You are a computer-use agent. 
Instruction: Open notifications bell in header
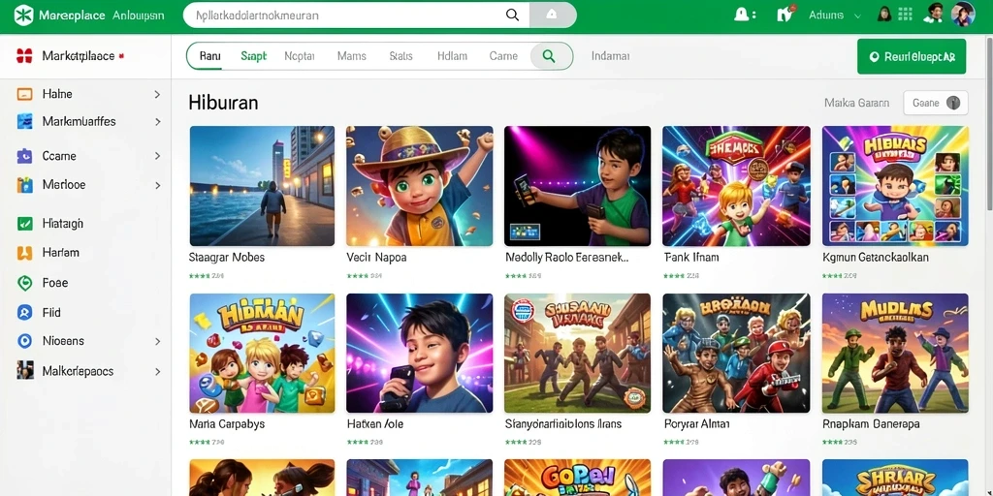pos(742,15)
